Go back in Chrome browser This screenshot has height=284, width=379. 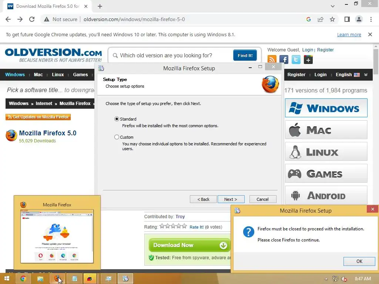tap(8, 19)
